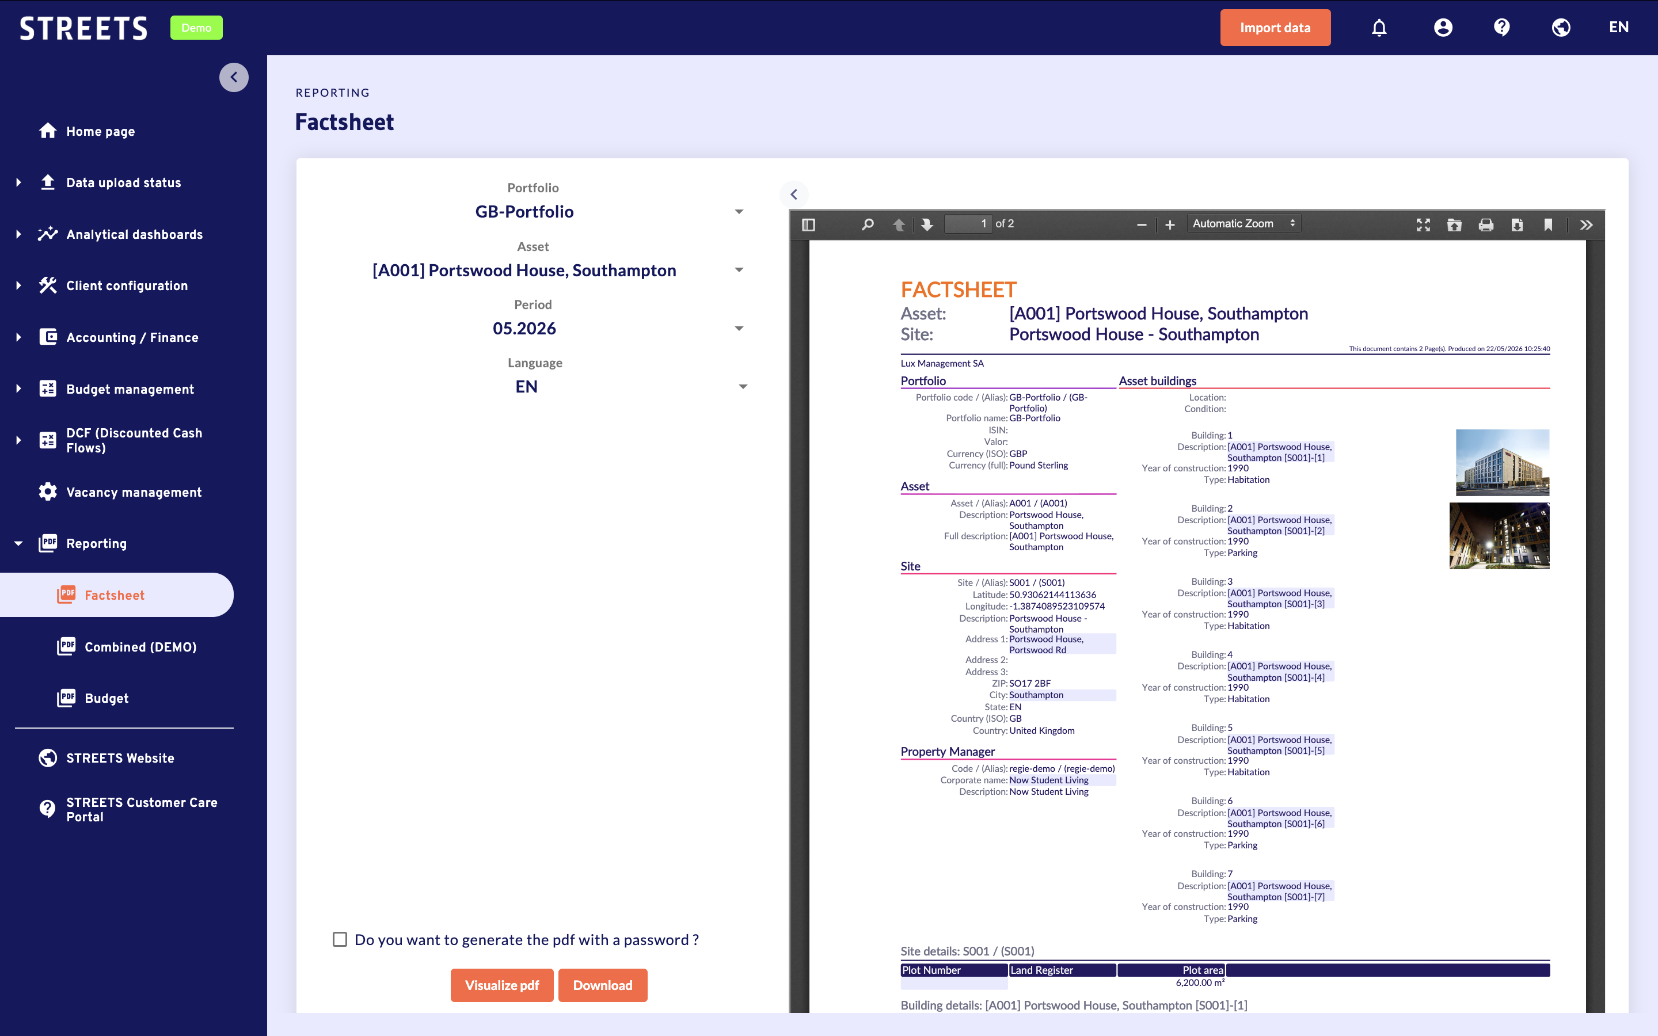1658x1036 pixels.
Task: Open the STREETS Website link
Action: (120, 758)
